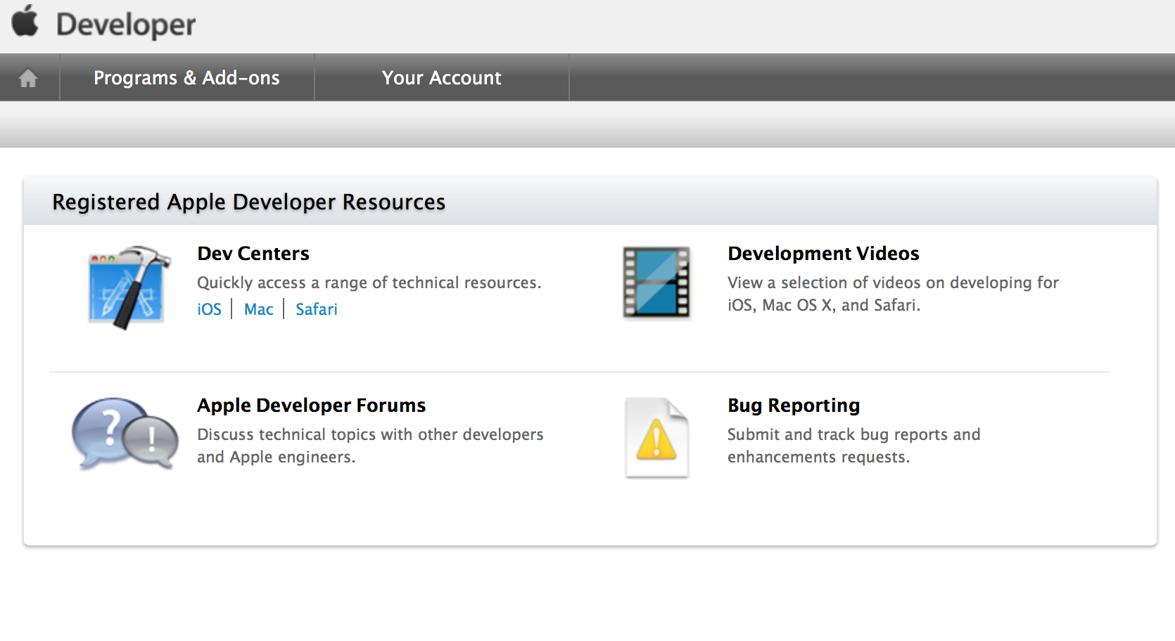This screenshot has height=641, width=1175.
Task: Click the Apple logo icon
Action: [x=25, y=20]
